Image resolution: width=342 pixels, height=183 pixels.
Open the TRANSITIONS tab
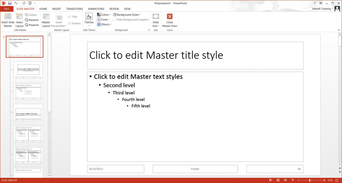tap(74, 9)
